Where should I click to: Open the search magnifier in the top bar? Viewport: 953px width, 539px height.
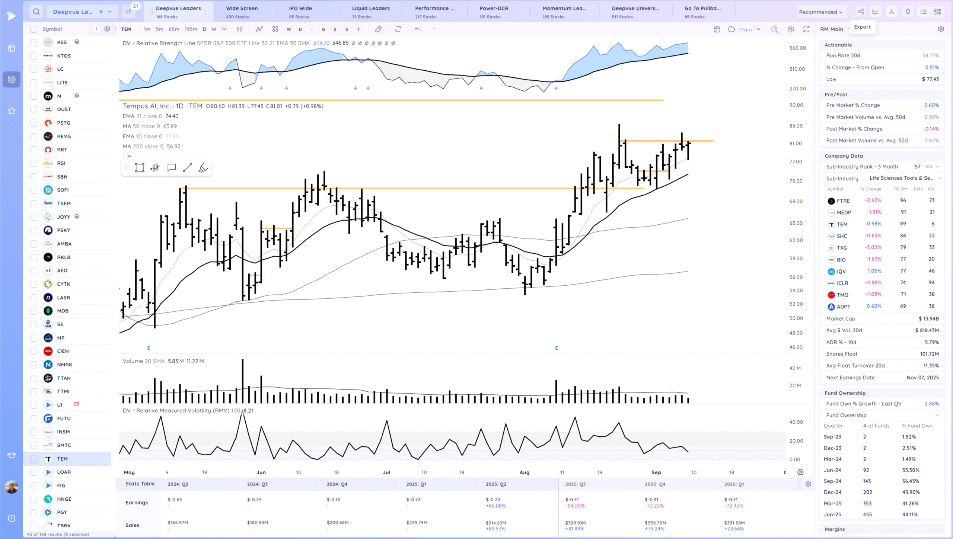(x=36, y=12)
